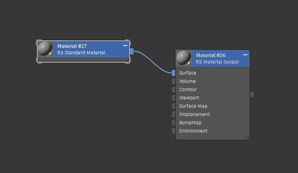Screen dimensions: 298x173
Task: Click the 'RS Standard Material' subtitle
Action: [81, 52]
